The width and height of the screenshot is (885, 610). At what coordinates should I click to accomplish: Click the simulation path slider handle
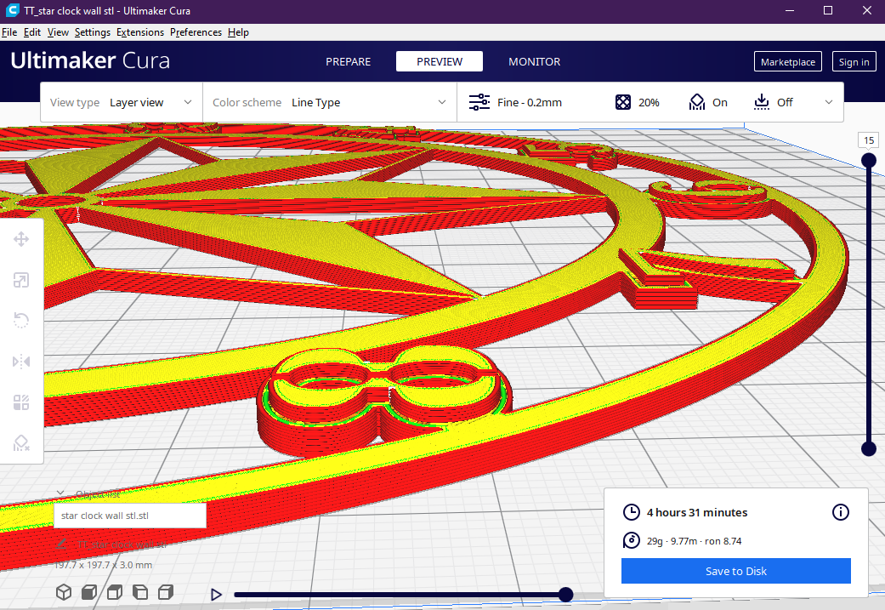[x=565, y=594]
